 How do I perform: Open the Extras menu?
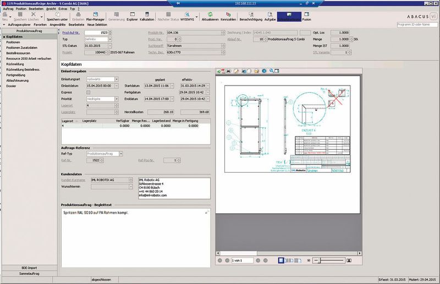click(63, 9)
